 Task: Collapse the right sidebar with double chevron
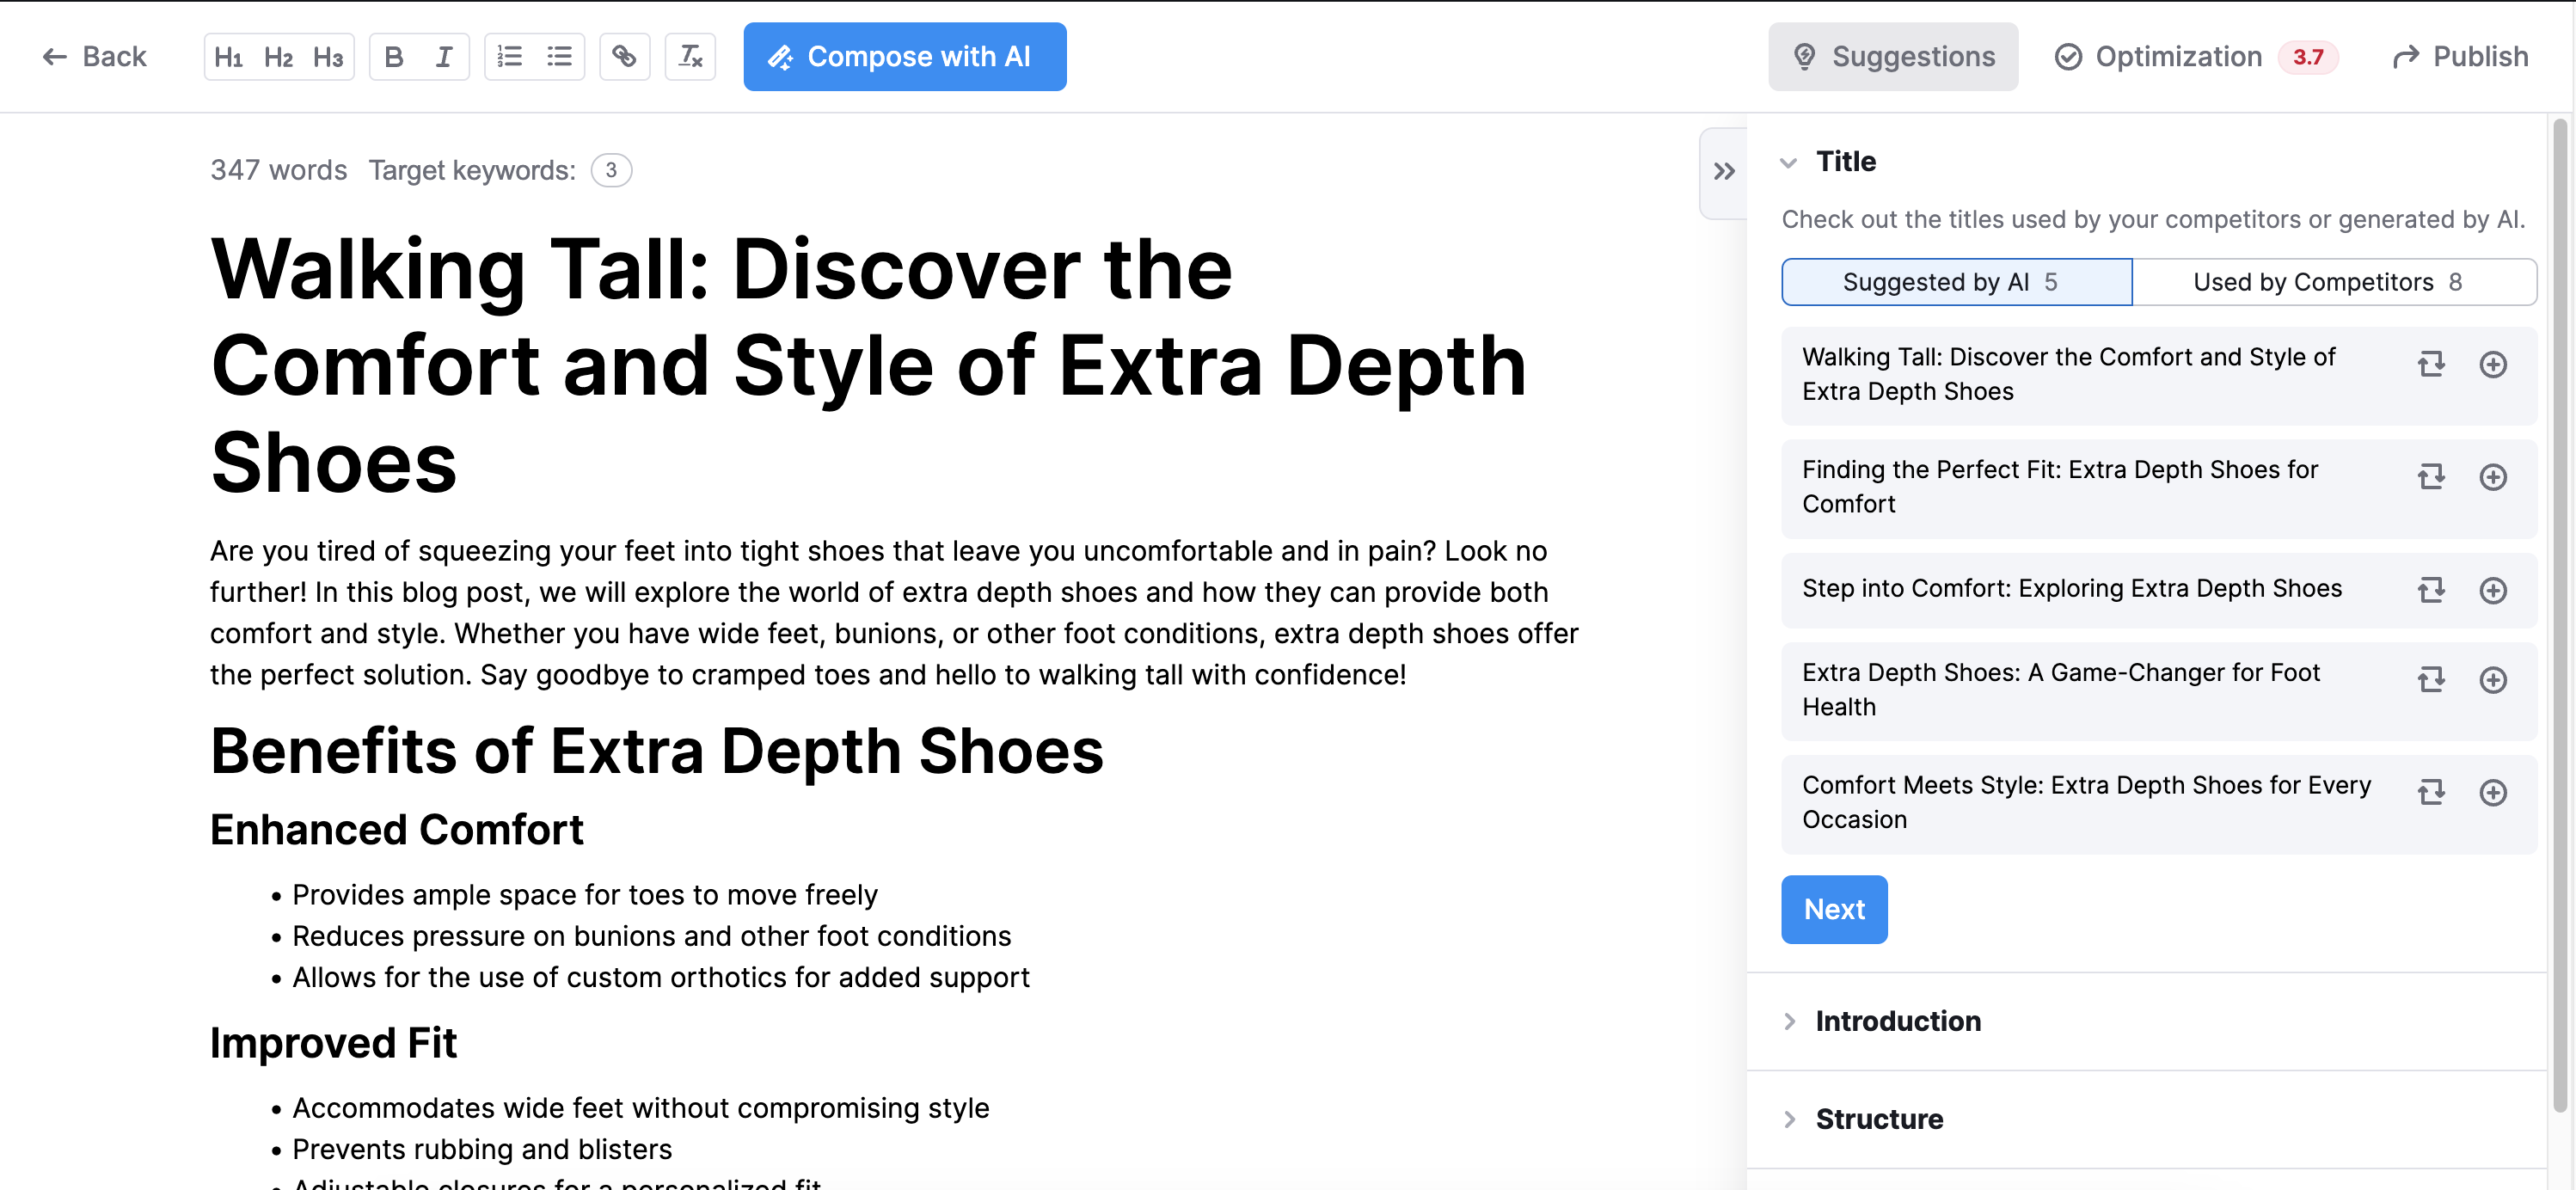(1724, 172)
